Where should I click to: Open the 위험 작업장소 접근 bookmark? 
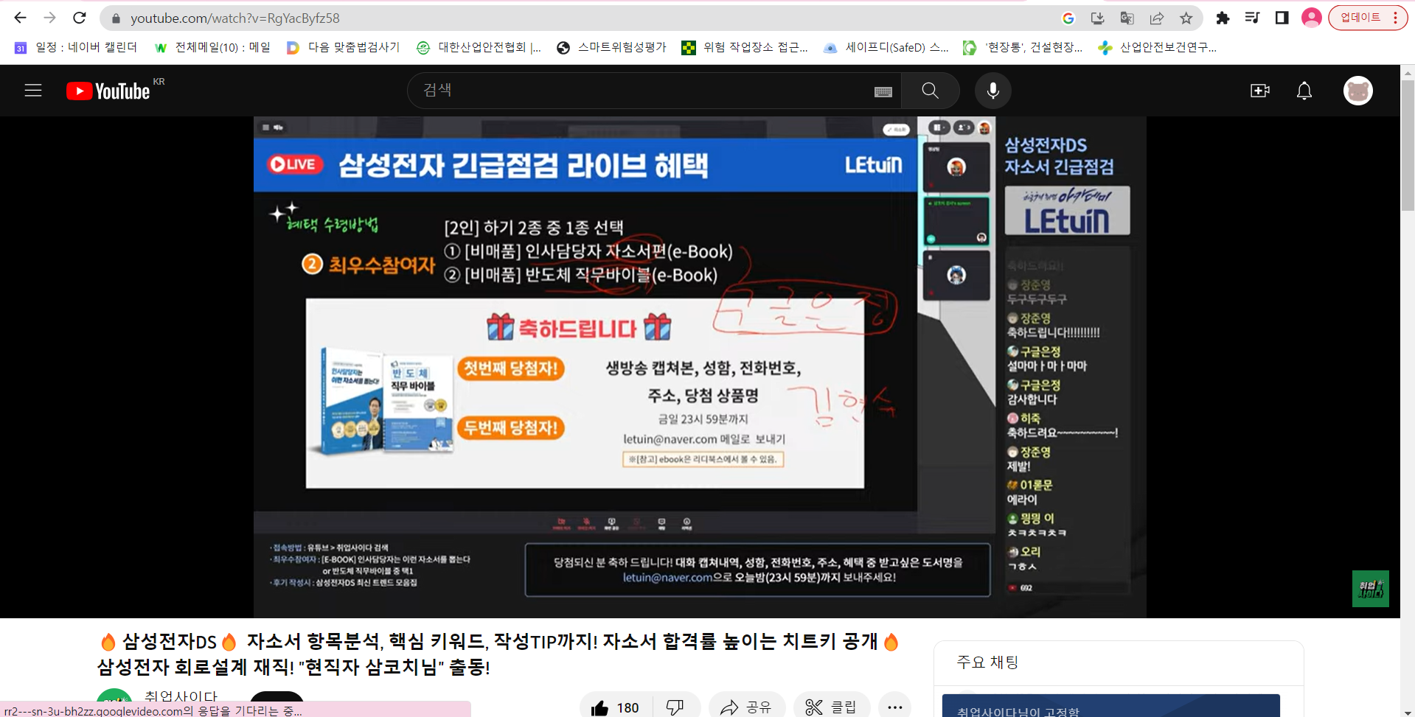point(745,47)
